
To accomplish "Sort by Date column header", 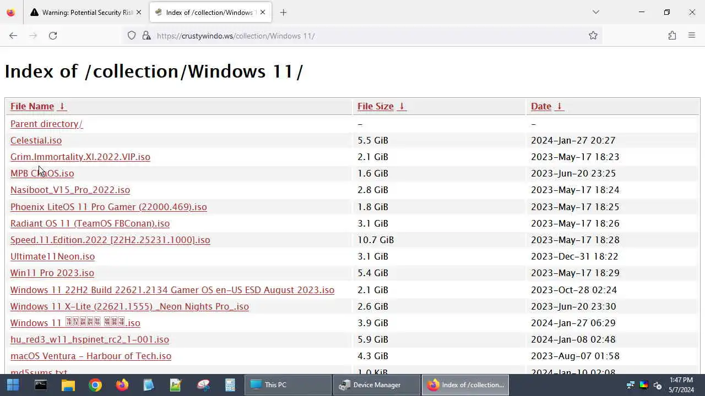I will 541,106.
